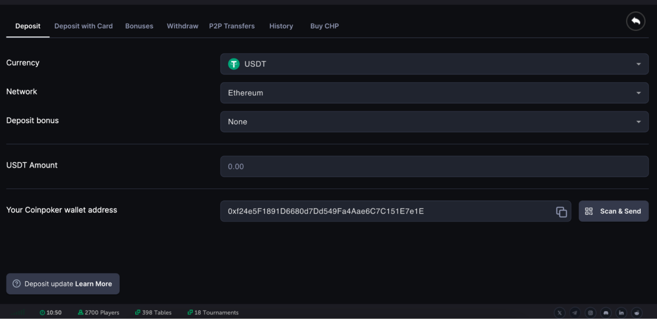This screenshot has width=657, height=319.
Task: Switch to the Deposit with Card tab
Action: (x=83, y=26)
